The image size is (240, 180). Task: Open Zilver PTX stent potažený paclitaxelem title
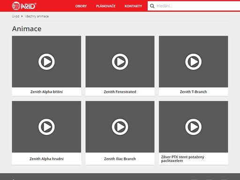(183, 159)
